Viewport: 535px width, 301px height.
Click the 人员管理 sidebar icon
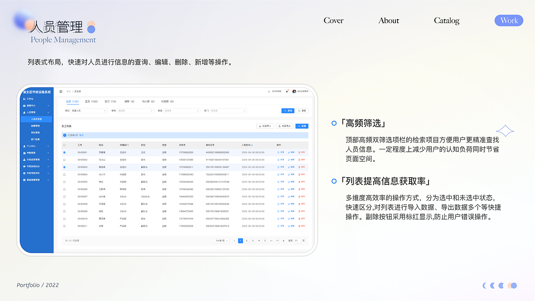click(x=24, y=112)
